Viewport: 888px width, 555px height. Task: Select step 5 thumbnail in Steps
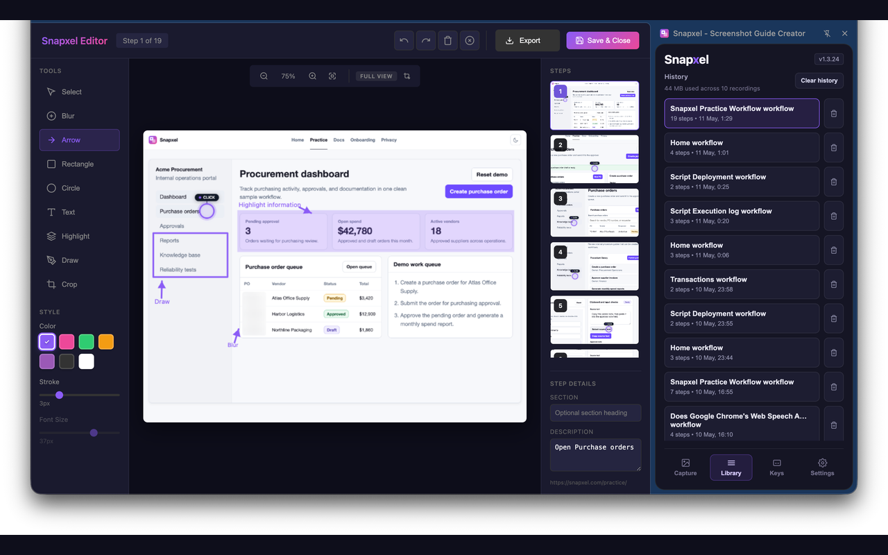(595, 320)
